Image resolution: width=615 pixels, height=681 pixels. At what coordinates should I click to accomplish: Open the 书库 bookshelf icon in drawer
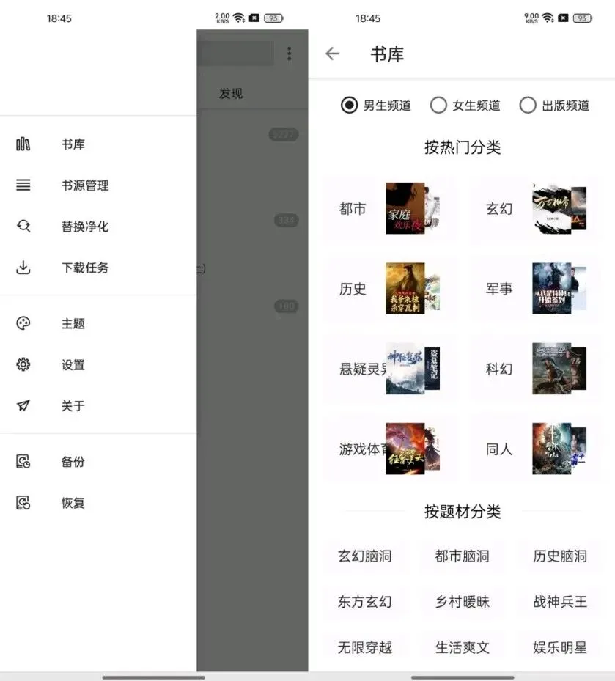(23, 144)
